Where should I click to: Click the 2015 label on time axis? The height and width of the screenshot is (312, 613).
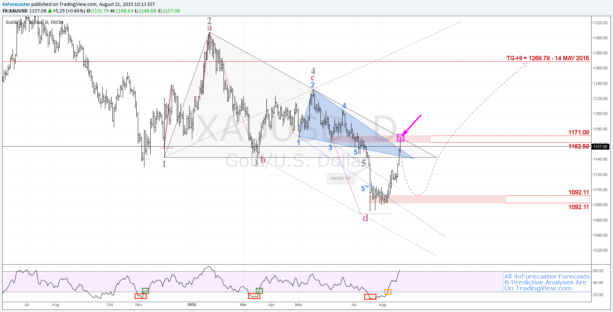pyautogui.click(x=192, y=305)
